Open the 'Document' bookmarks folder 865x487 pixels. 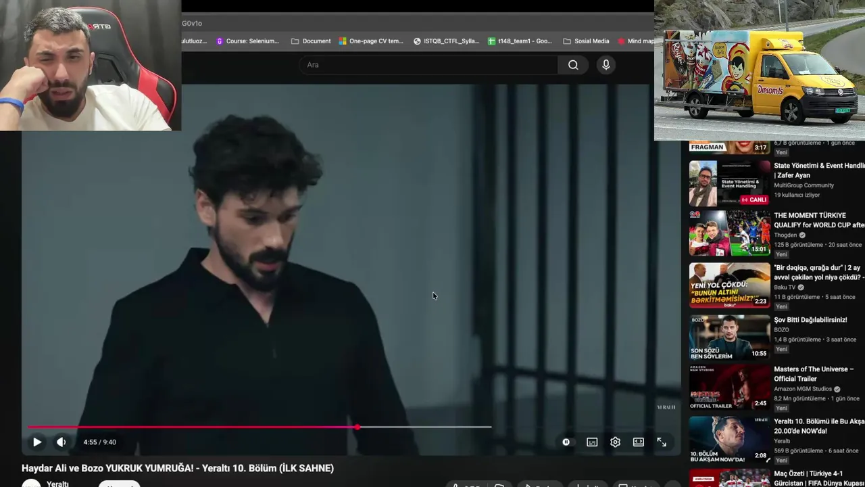tap(311, 41)
